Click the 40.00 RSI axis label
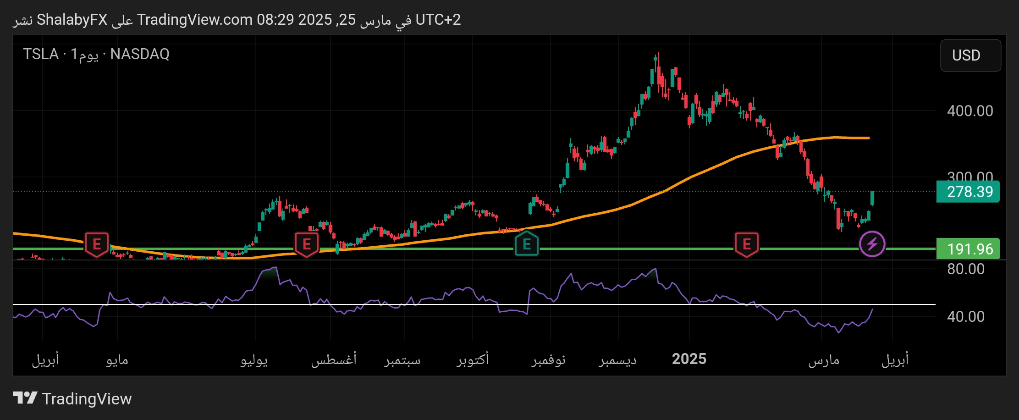1019x420 pixels. coord(966,316)
